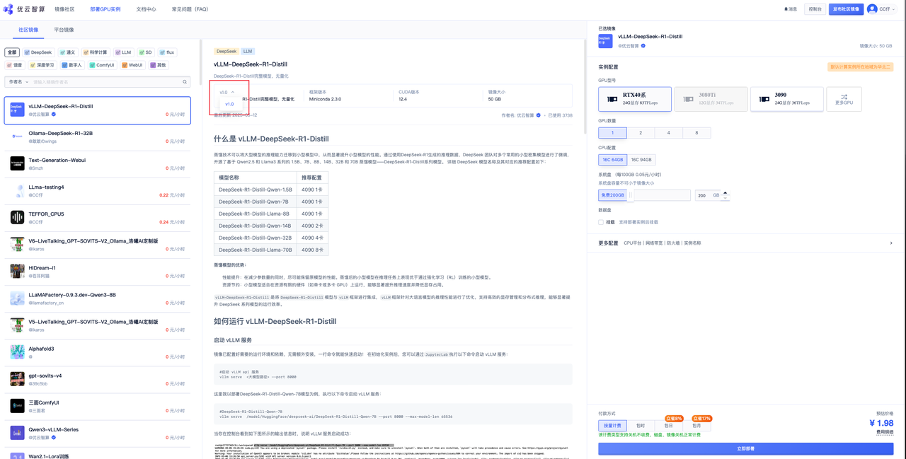This screenshot has height=459, width=906.
Task: Click DeepSeek tag above image title
Action: coord(226,52)
